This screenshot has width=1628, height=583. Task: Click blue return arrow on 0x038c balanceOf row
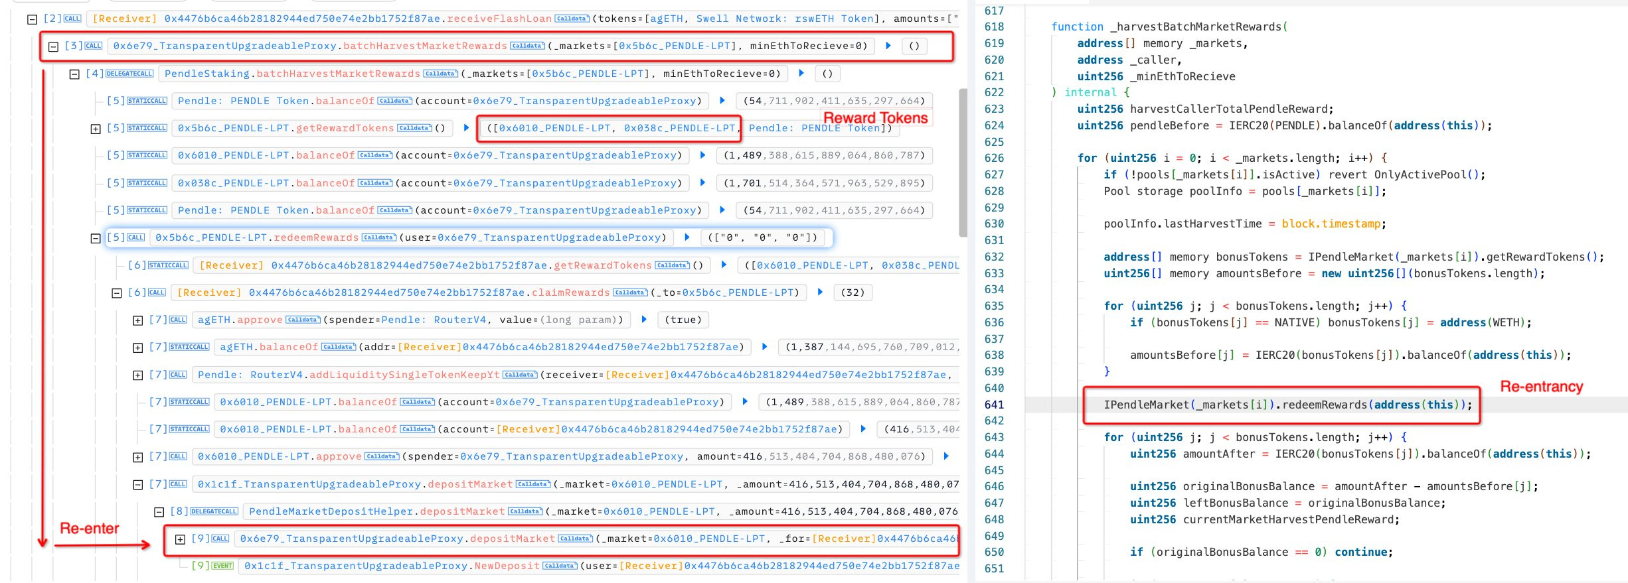pyautogui.click(x=702, y=183)
